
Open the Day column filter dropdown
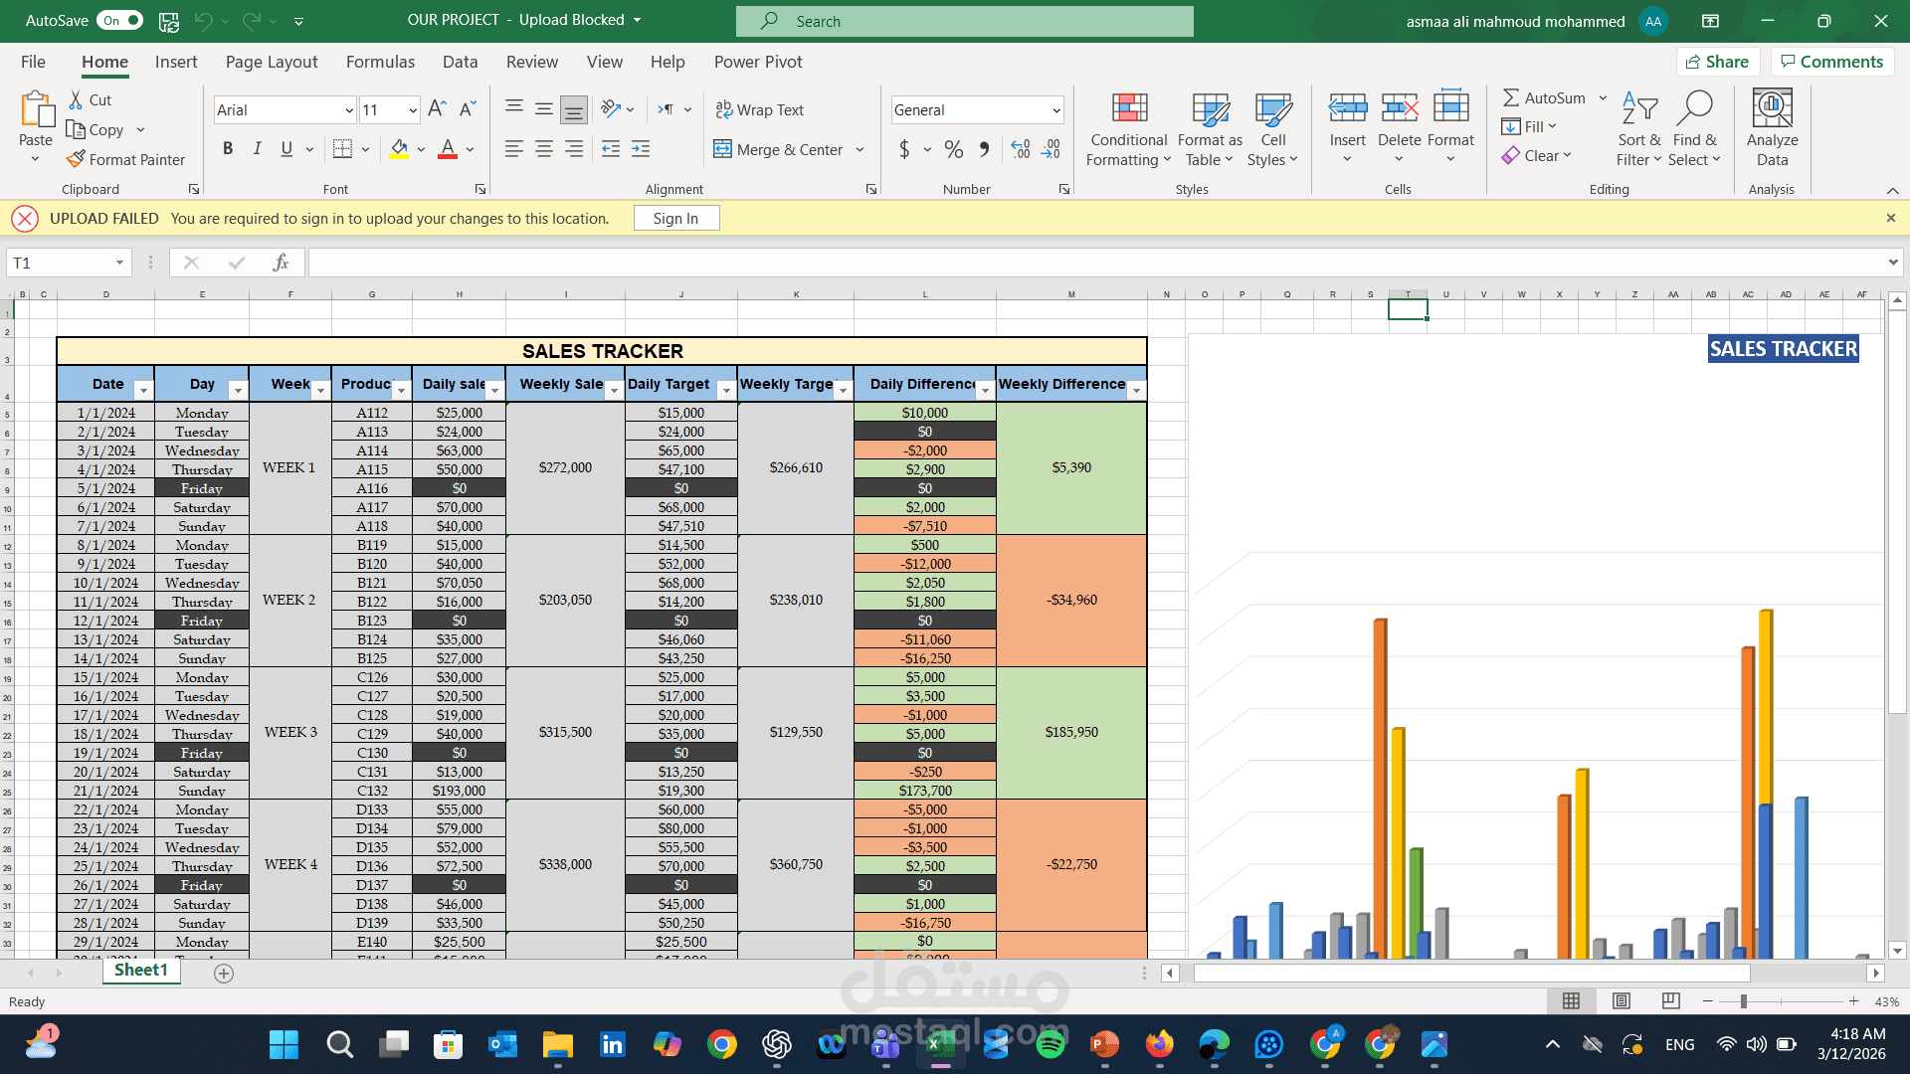237,391
